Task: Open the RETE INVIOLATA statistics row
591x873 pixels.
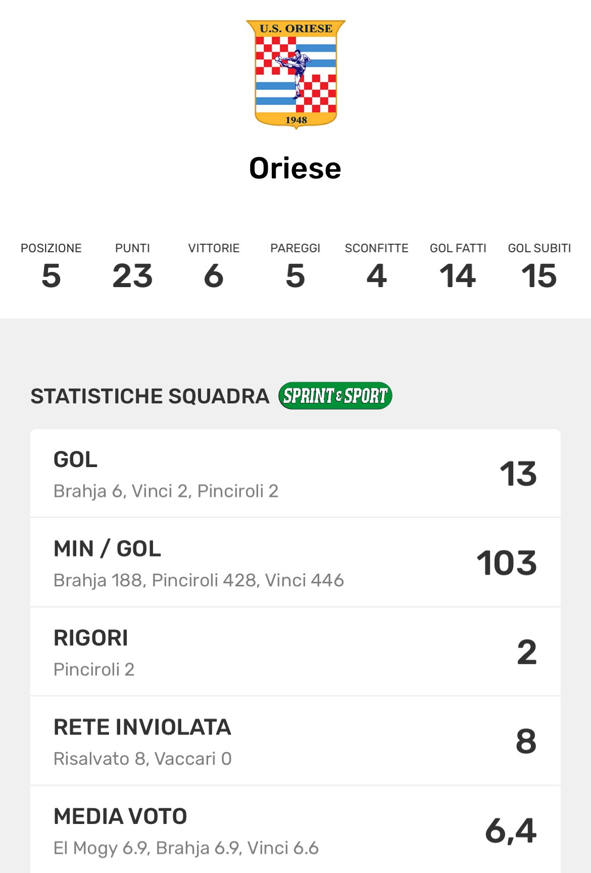Action: coord(295,742)
